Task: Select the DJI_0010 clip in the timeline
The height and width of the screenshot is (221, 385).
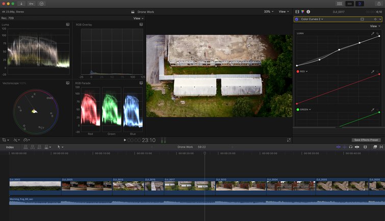Action: [240, 185]
